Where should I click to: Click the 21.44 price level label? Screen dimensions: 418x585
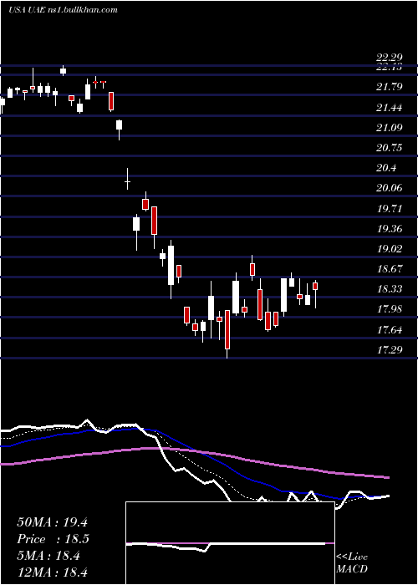tap(390, 108)
